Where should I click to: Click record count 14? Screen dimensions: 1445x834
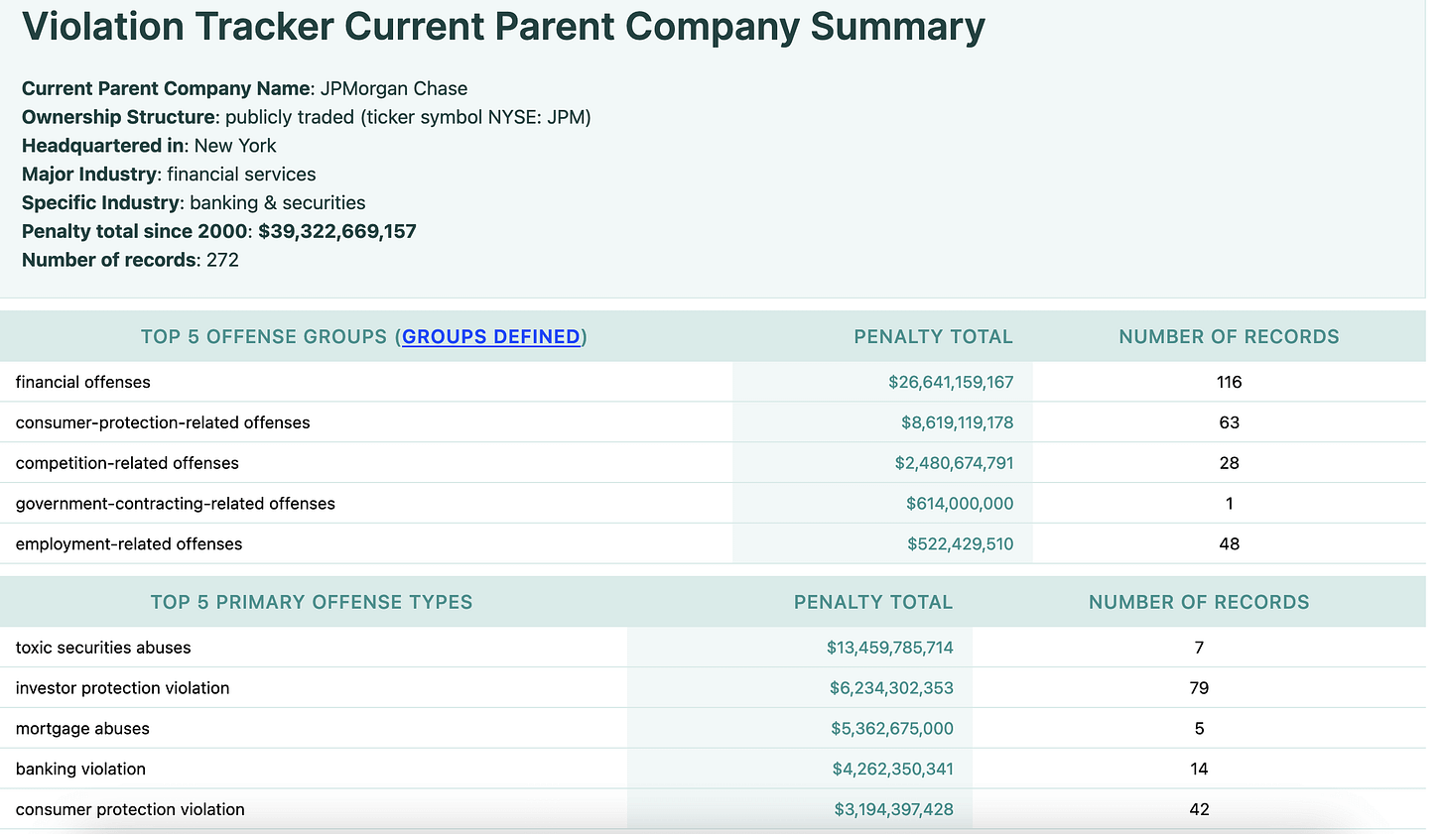(1199, 769)
